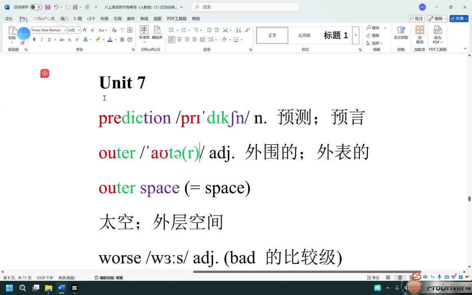Right-align the paragraph

coord(187,39)
